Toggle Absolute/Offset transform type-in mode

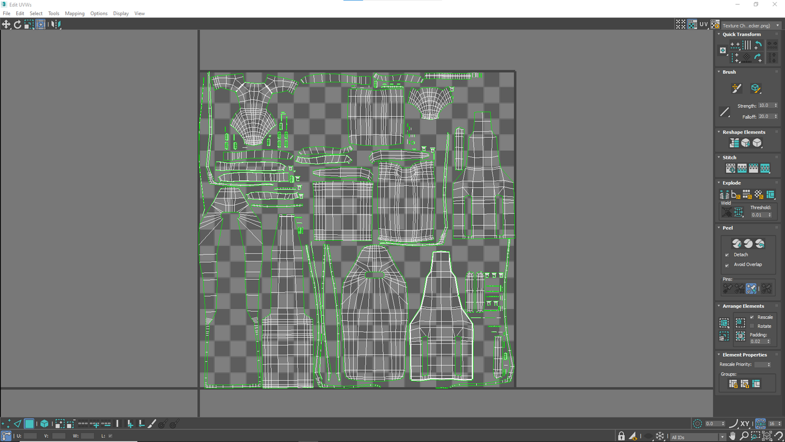pos(6,436)
